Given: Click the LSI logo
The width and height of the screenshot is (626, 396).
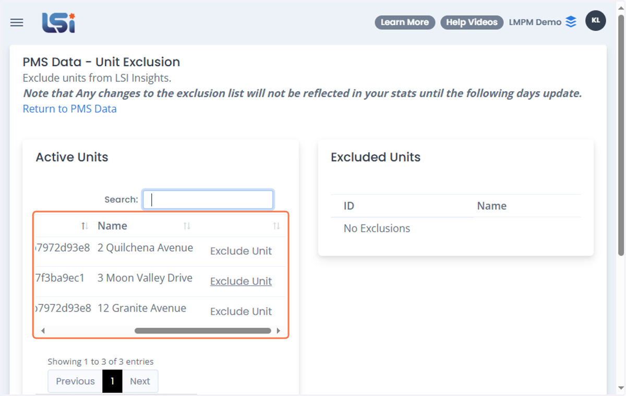Looking at the screenshot, I should pyautogui.click(x=58, y=22).
